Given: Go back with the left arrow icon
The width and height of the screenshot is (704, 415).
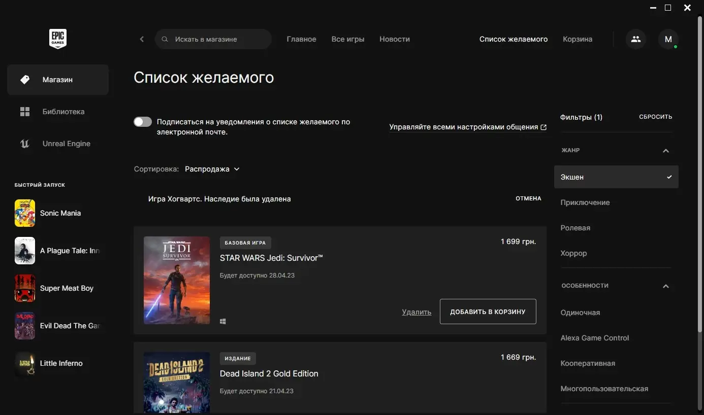Looking at the screenshot, I should (142, 39).
